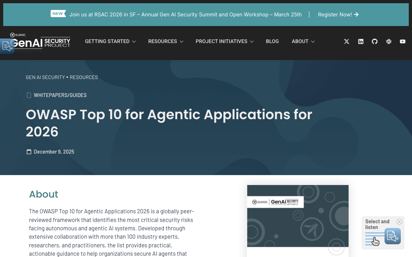Click the read-aloud widget on the left edge
Image resolution: width=412 pixels, height=257 pixels.
(x=7, y=46)
